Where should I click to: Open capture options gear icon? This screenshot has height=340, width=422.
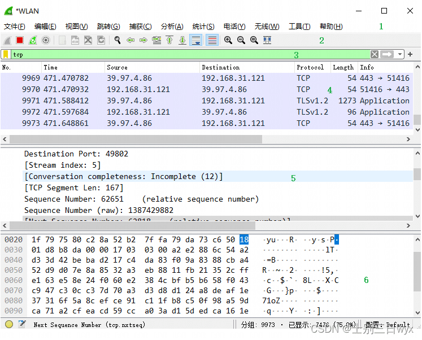tap(46, 40)
